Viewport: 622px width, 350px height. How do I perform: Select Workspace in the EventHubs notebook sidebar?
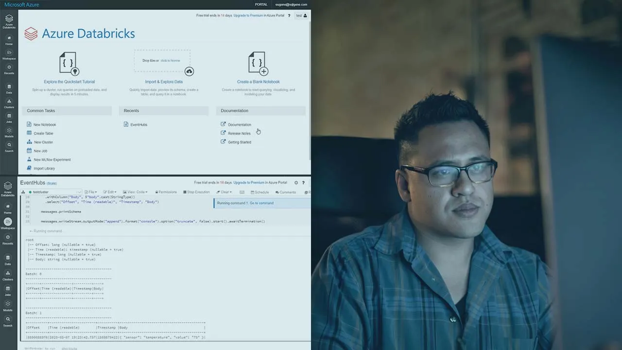point(8,224)
